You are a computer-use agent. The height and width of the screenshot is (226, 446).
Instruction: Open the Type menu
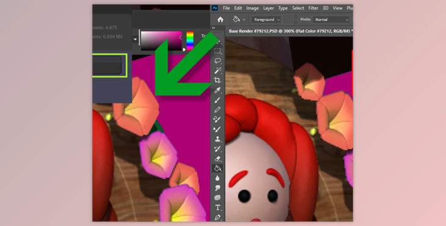(283, 8)
